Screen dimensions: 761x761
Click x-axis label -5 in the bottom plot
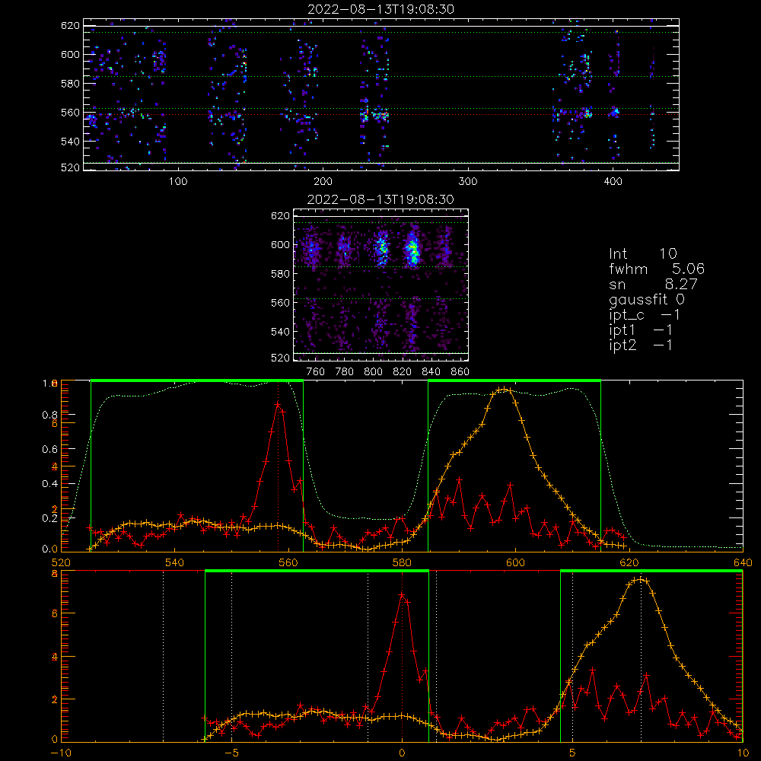231,753
